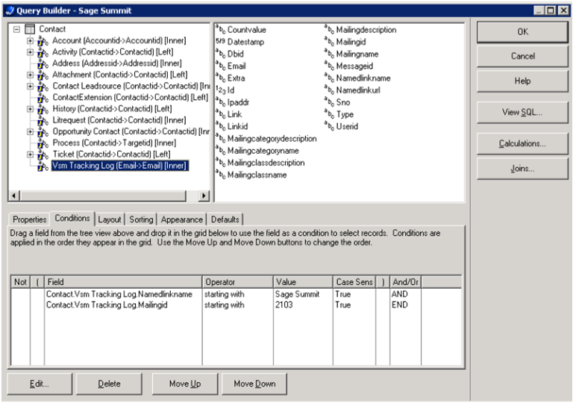
Task: Click the Opportunity Contact join icon
Action: coord(43,131)
